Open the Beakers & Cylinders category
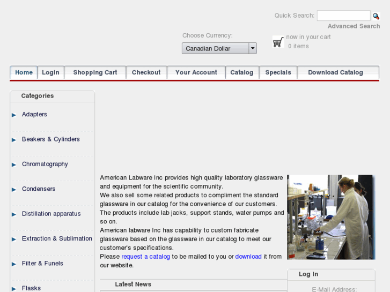The image size is (390, 292). (51, 139)
